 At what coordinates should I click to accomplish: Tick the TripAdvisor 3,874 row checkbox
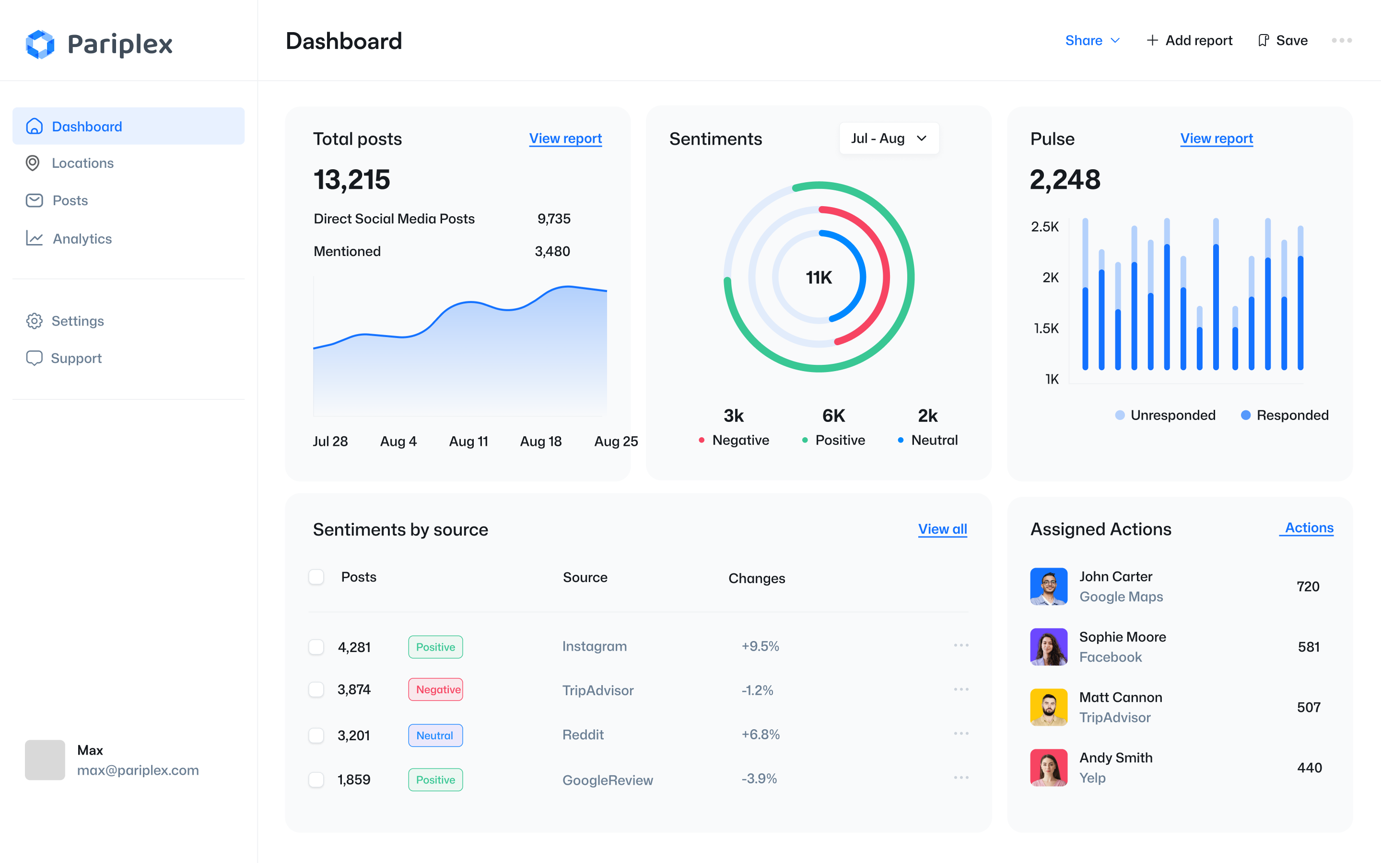coord(316,689)
